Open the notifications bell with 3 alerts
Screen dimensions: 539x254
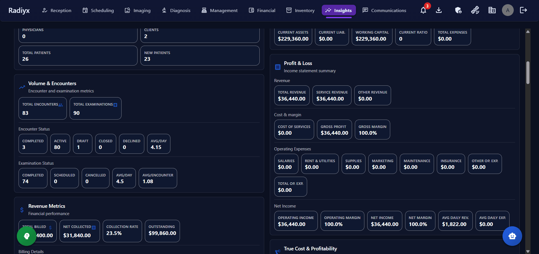tap(423, 10)
